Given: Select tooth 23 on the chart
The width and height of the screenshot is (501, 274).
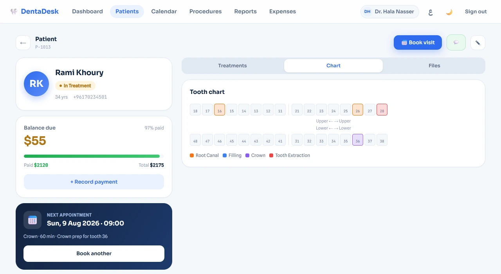Looking at the screenshot, I should pos(321,110).
